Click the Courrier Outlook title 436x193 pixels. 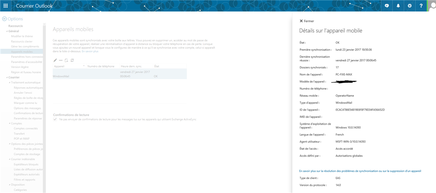tap(34, 6)
